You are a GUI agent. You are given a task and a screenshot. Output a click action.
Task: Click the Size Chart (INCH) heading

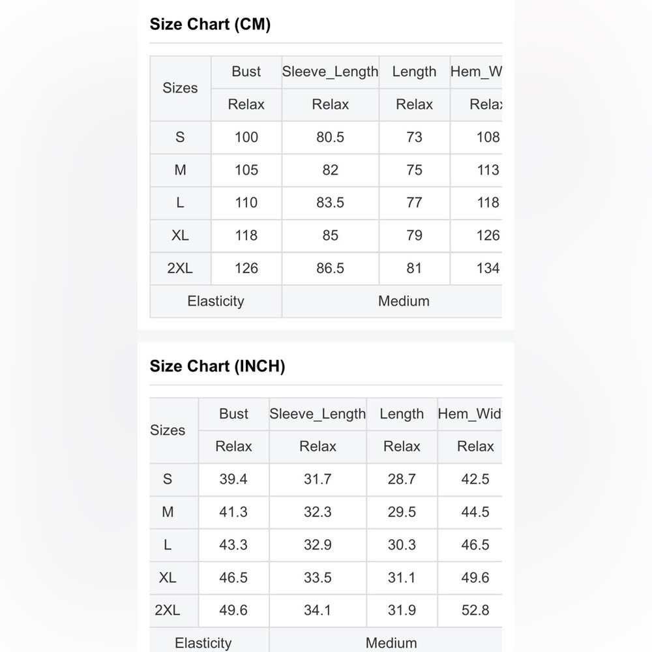[x=218, y=366]
